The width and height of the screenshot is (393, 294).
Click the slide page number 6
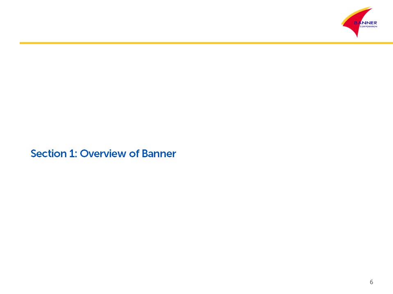[x=371, y=282]
